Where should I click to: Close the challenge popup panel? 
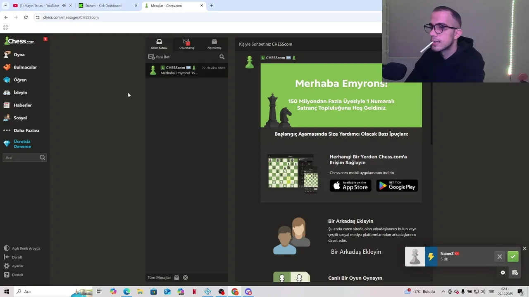pyautogui.click(x=524, y=248)
